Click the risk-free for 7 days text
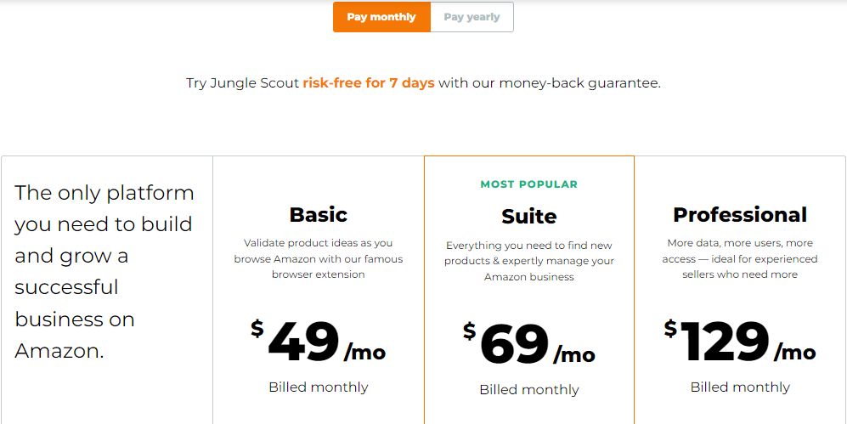Image resolution: width=847 pixels, height=424 pixels. [369, 83]
